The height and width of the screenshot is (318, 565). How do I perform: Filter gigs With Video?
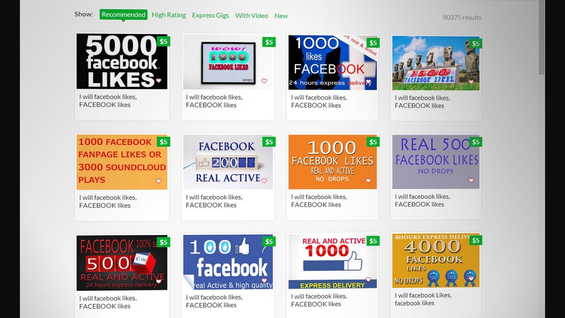click(251, 16)
